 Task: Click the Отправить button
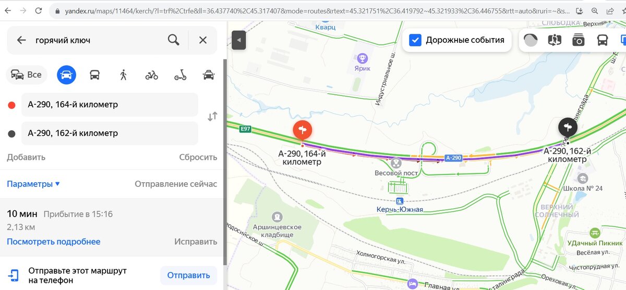pos(188,275)
